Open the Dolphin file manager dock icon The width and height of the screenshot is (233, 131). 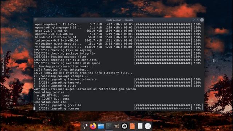pos(101,126)
